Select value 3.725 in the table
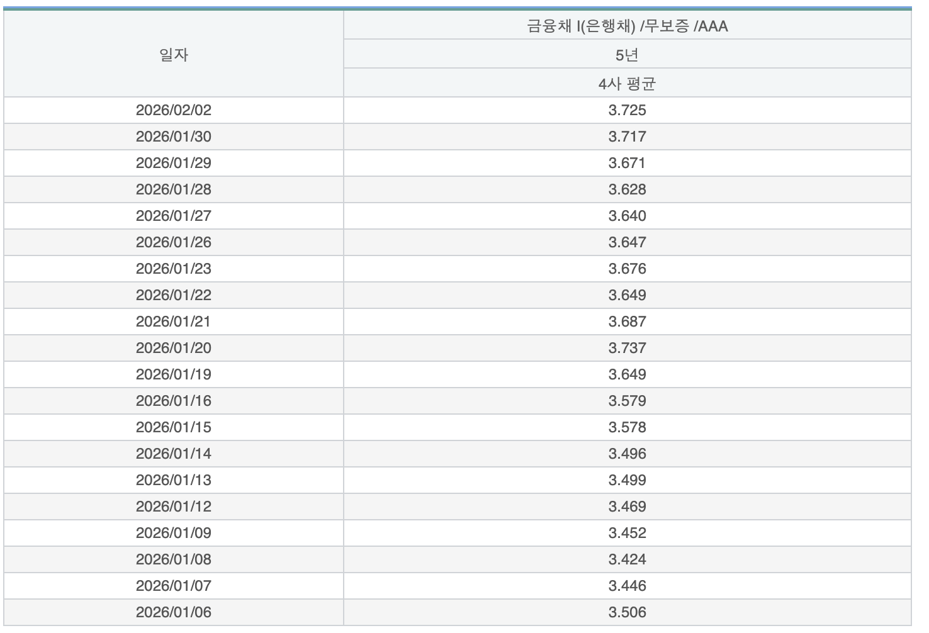Screen dimensions: 929x633 pyautogui.click(x=628, y=110)
